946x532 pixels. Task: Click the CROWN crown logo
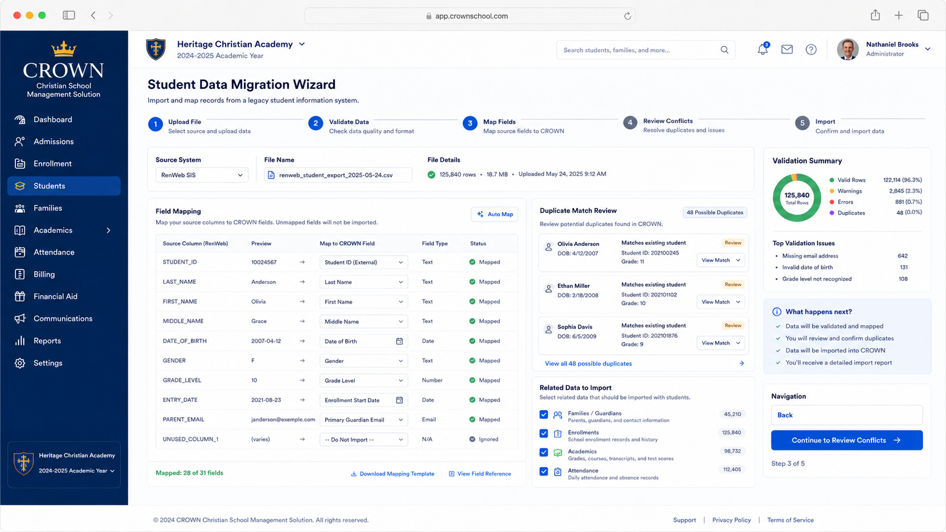(x=63, y=49)
